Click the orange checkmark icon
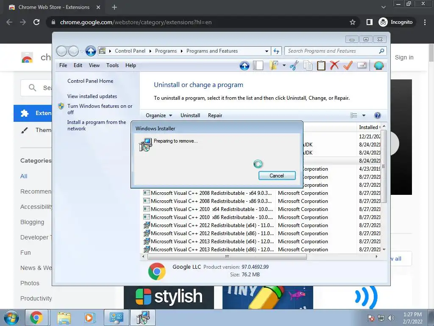 pyautogui.click(x=348, y=66)
